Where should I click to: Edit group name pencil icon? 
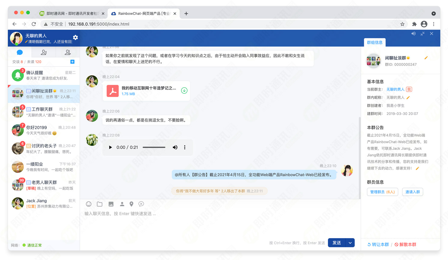pyautogui.click(x=426, y=58)
